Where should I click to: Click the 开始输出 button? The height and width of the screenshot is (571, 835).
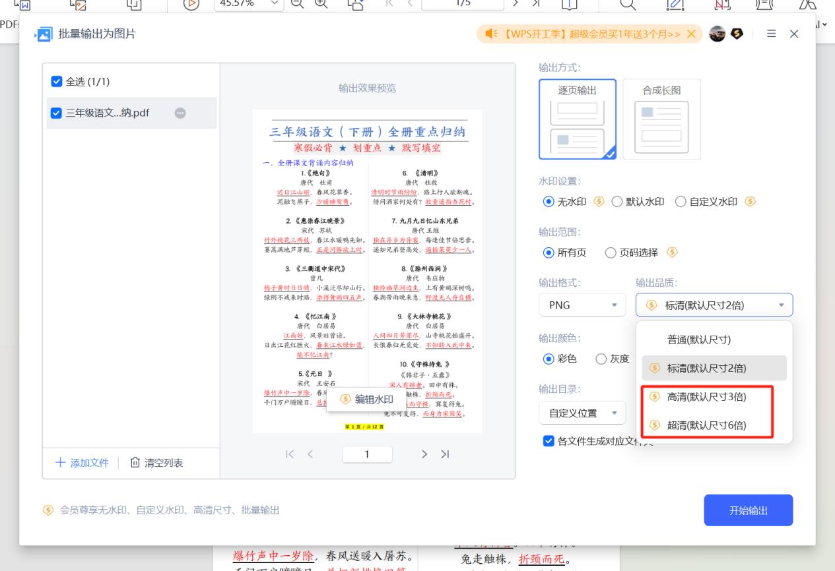click(747, 510)
